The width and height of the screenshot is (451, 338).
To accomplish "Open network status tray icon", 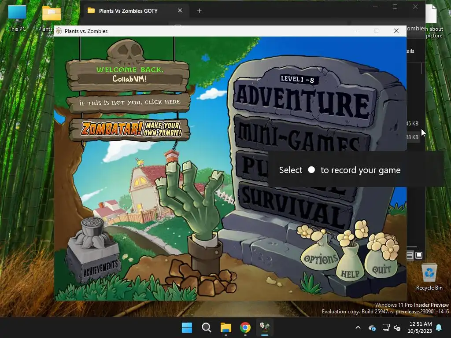I will coord(386,327).
